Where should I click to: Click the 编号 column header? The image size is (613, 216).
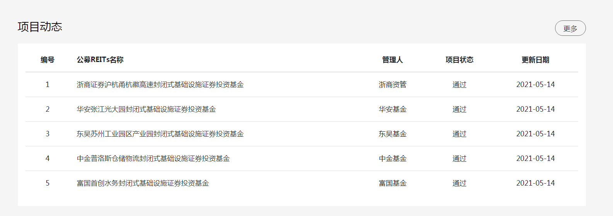(x=48, y=60)
